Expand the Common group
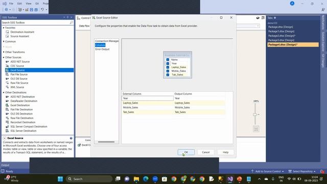The height and width of the screenshot is (184, 327). coord(4,41)
